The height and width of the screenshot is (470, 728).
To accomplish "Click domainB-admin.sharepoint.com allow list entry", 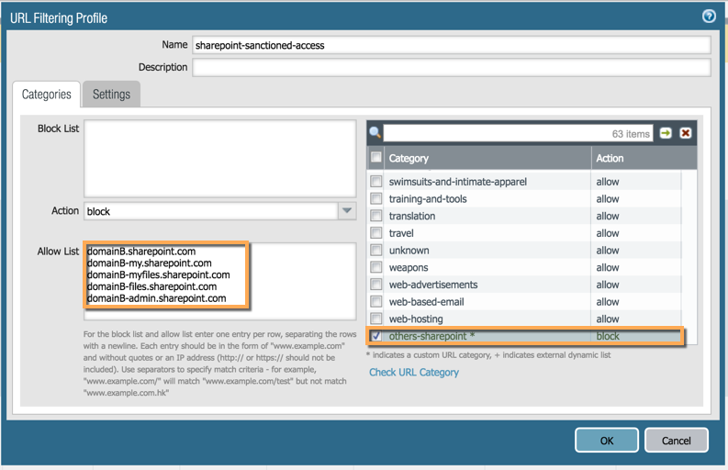I will pyautogui.click(x=156, y=298).
